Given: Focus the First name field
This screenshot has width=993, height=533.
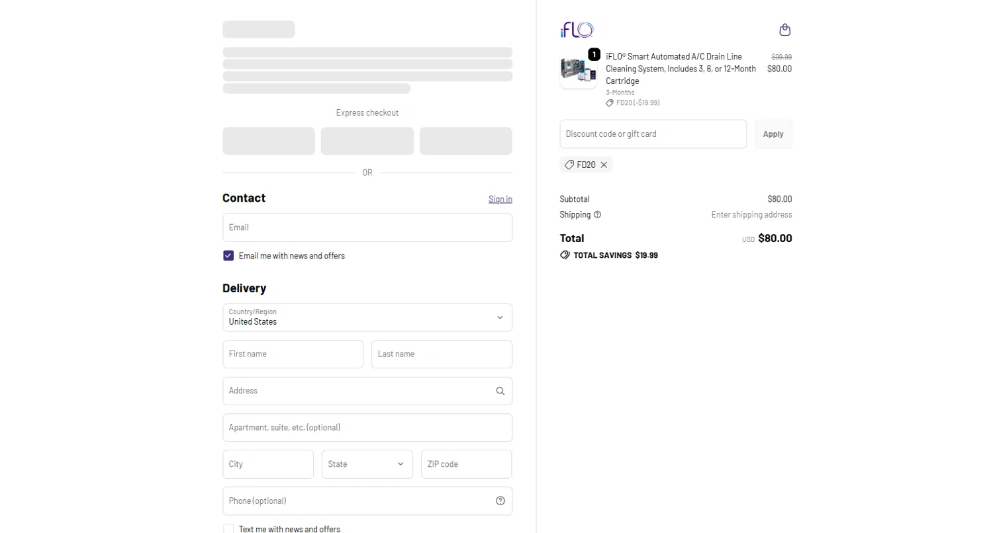Looking at the screenshot, I should tap(293, 354).
